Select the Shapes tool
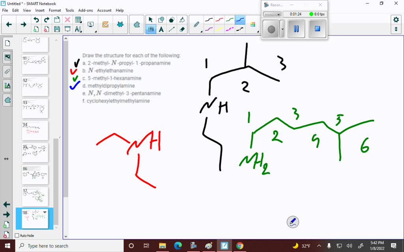The height and width of the screenshot is (252, 404). tap(161, 20)
